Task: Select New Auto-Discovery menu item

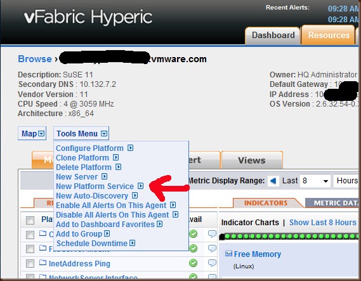Action: click(x=92, y=195)
